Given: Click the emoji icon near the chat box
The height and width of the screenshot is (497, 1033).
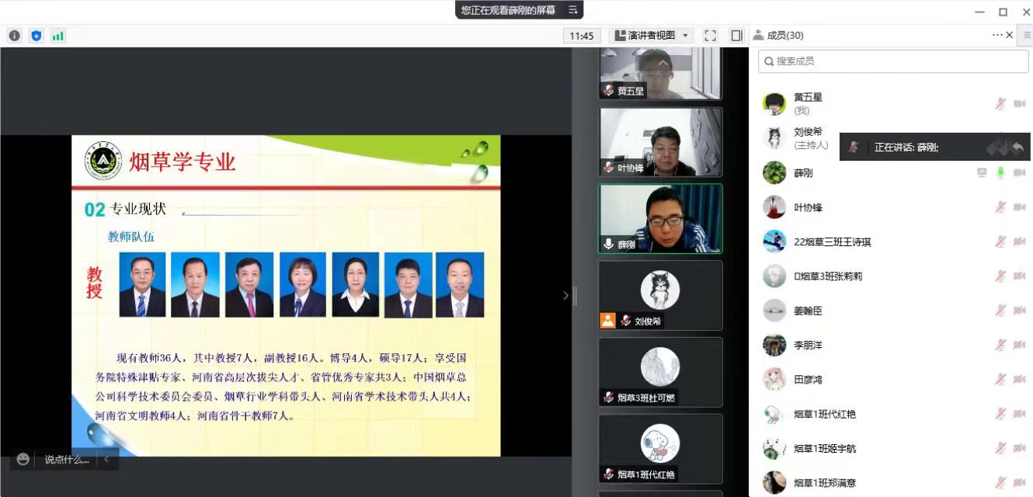Looking at the screenshot, I should (x=23, y=460).
